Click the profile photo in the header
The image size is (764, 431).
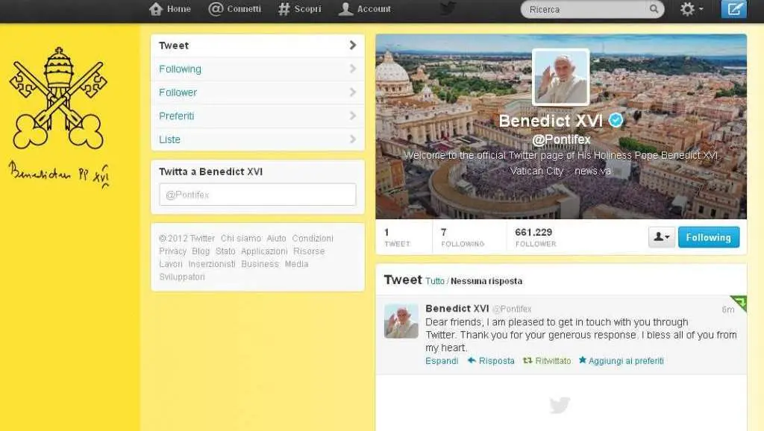[561, 77]
